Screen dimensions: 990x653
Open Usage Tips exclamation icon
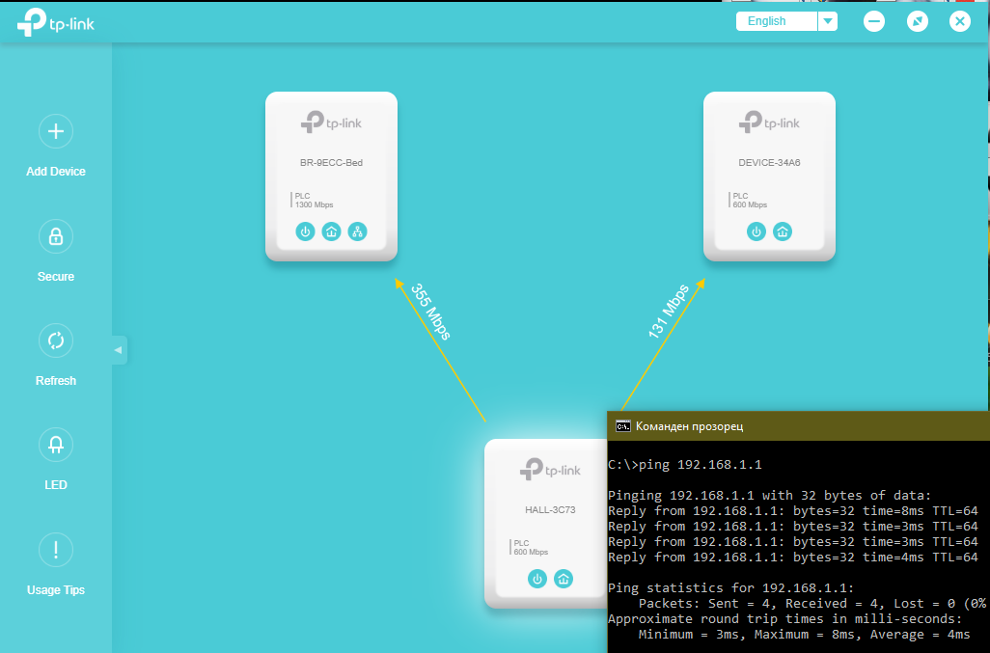tap(55, 550)
